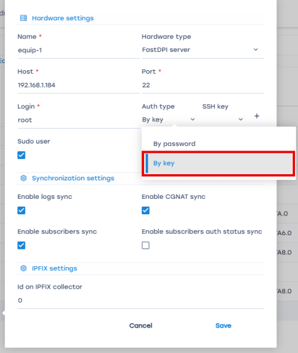Click the Synchronization settings gear icon
This screenshot has width=298, height=353.
click(23, 178)
